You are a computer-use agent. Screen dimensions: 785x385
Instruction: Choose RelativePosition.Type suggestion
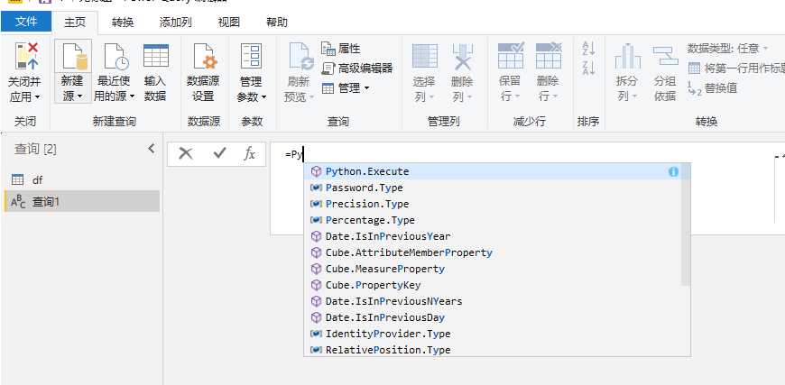(493, 350)
